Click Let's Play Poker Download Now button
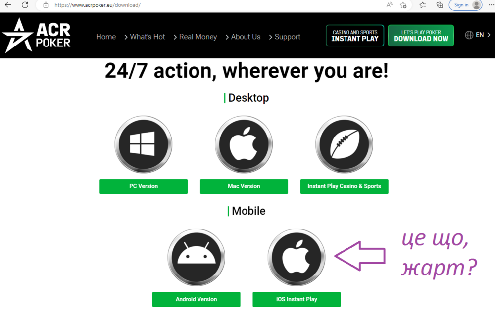Screen dimensions: 495x320 pyautogui.click(x=421, y=35)
